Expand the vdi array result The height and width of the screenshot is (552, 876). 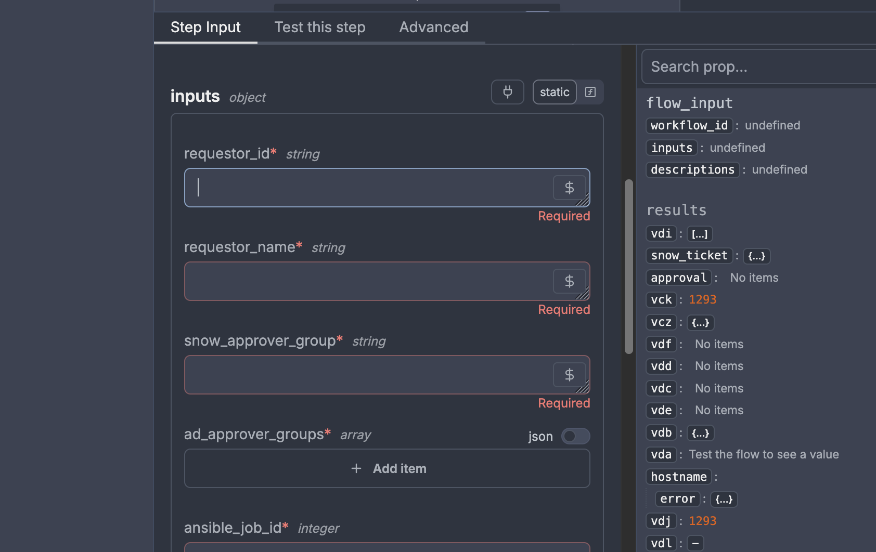coord(699,234)
